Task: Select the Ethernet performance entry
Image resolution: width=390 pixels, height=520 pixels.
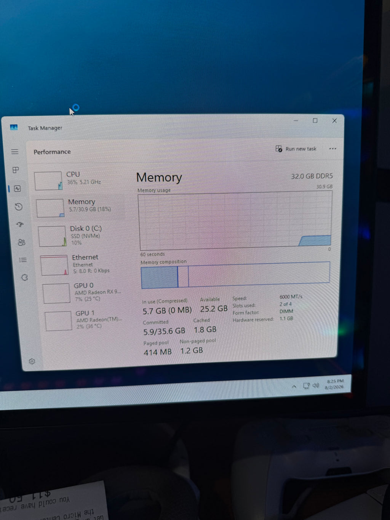Action: (x=84, y=264)
